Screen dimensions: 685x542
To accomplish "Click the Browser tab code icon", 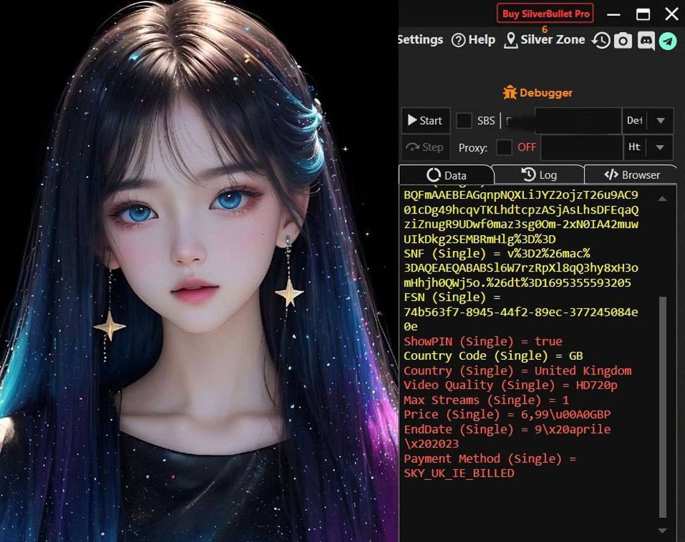I will pyautogui.click(x=611, y=175).
